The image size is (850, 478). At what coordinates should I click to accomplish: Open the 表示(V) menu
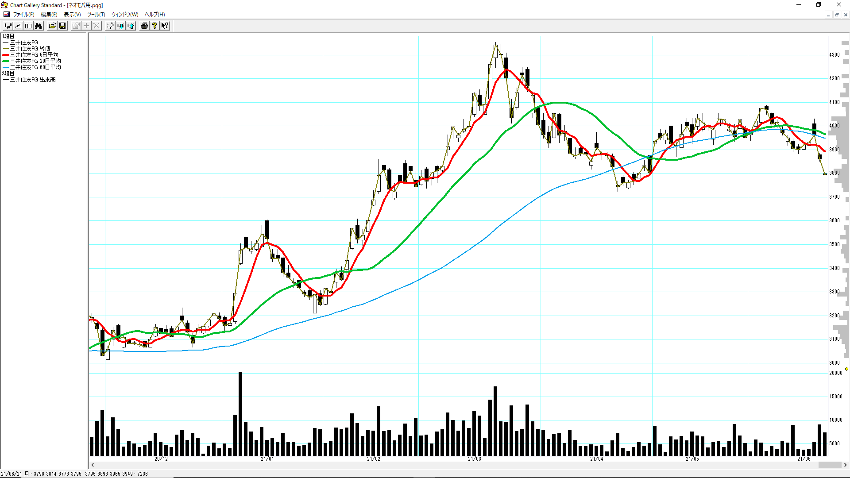pyautogui.click(x=72, y=15)
